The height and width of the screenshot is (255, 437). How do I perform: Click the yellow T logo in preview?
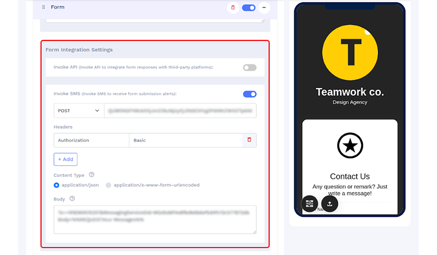pyautogui.click(x=350, y=53)
